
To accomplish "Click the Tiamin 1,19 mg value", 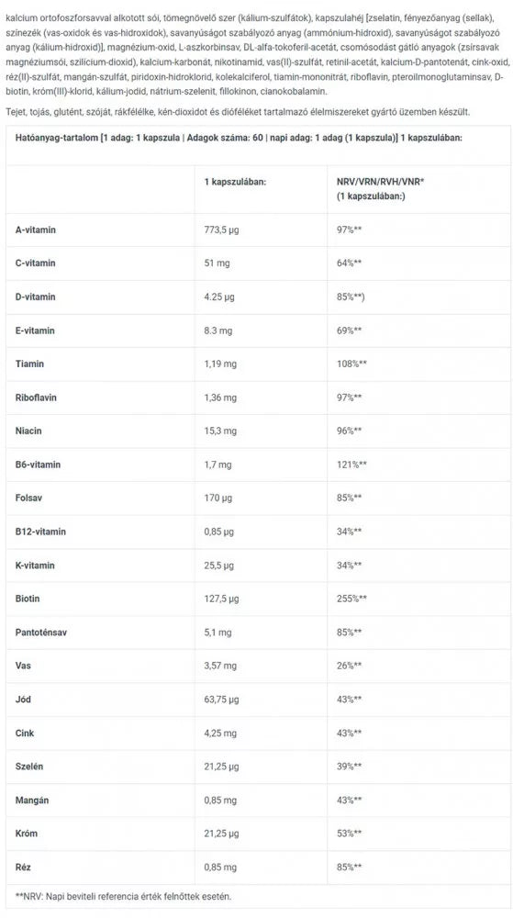I will point(220,364).
